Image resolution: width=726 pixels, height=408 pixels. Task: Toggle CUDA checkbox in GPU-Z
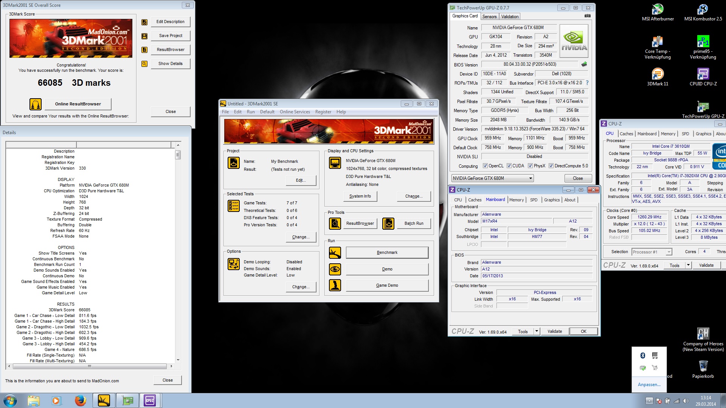tap(509, 166)
